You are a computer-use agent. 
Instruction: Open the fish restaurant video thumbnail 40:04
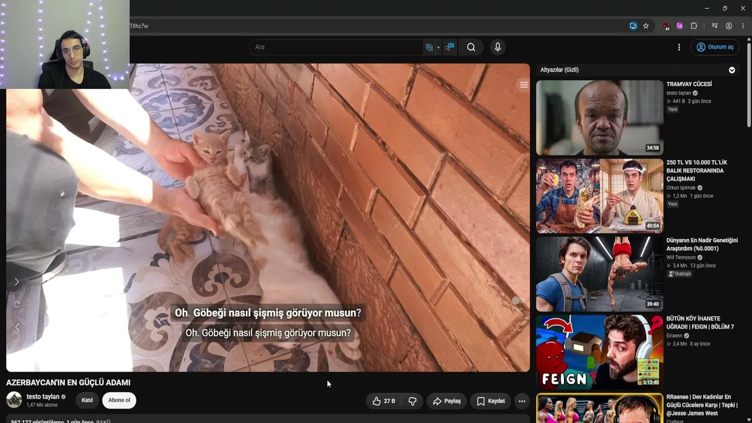[x=599, y=196]
